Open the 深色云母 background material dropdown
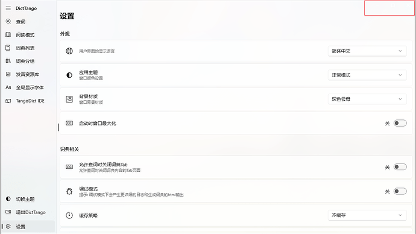416x234 pixels. [367, 99]
